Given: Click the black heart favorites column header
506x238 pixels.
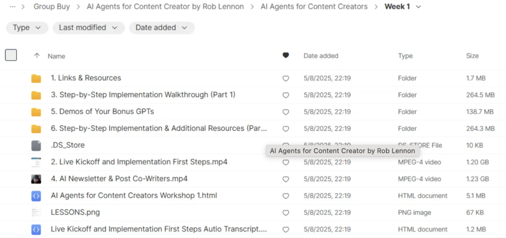Looking at the screenshot, I should point(286,56).
